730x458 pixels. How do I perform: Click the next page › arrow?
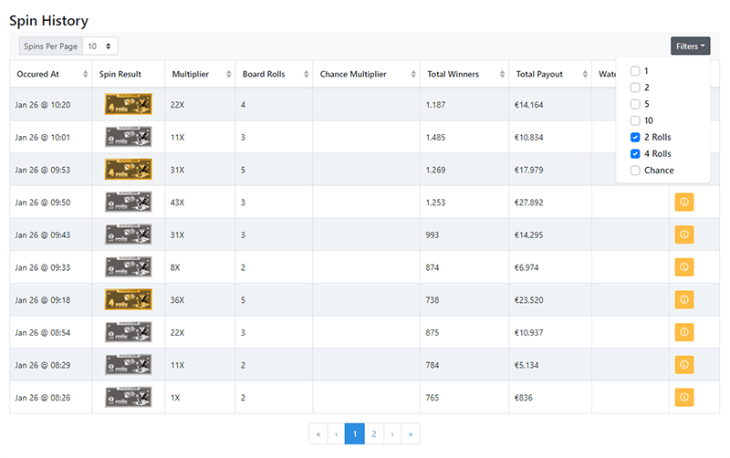click(392, 433)
